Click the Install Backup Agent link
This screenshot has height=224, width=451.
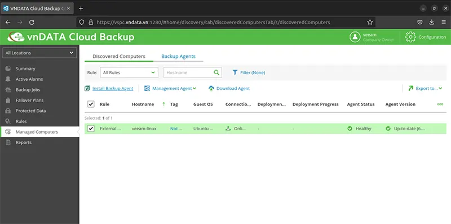pyautogui.click(x=113, y=89)
